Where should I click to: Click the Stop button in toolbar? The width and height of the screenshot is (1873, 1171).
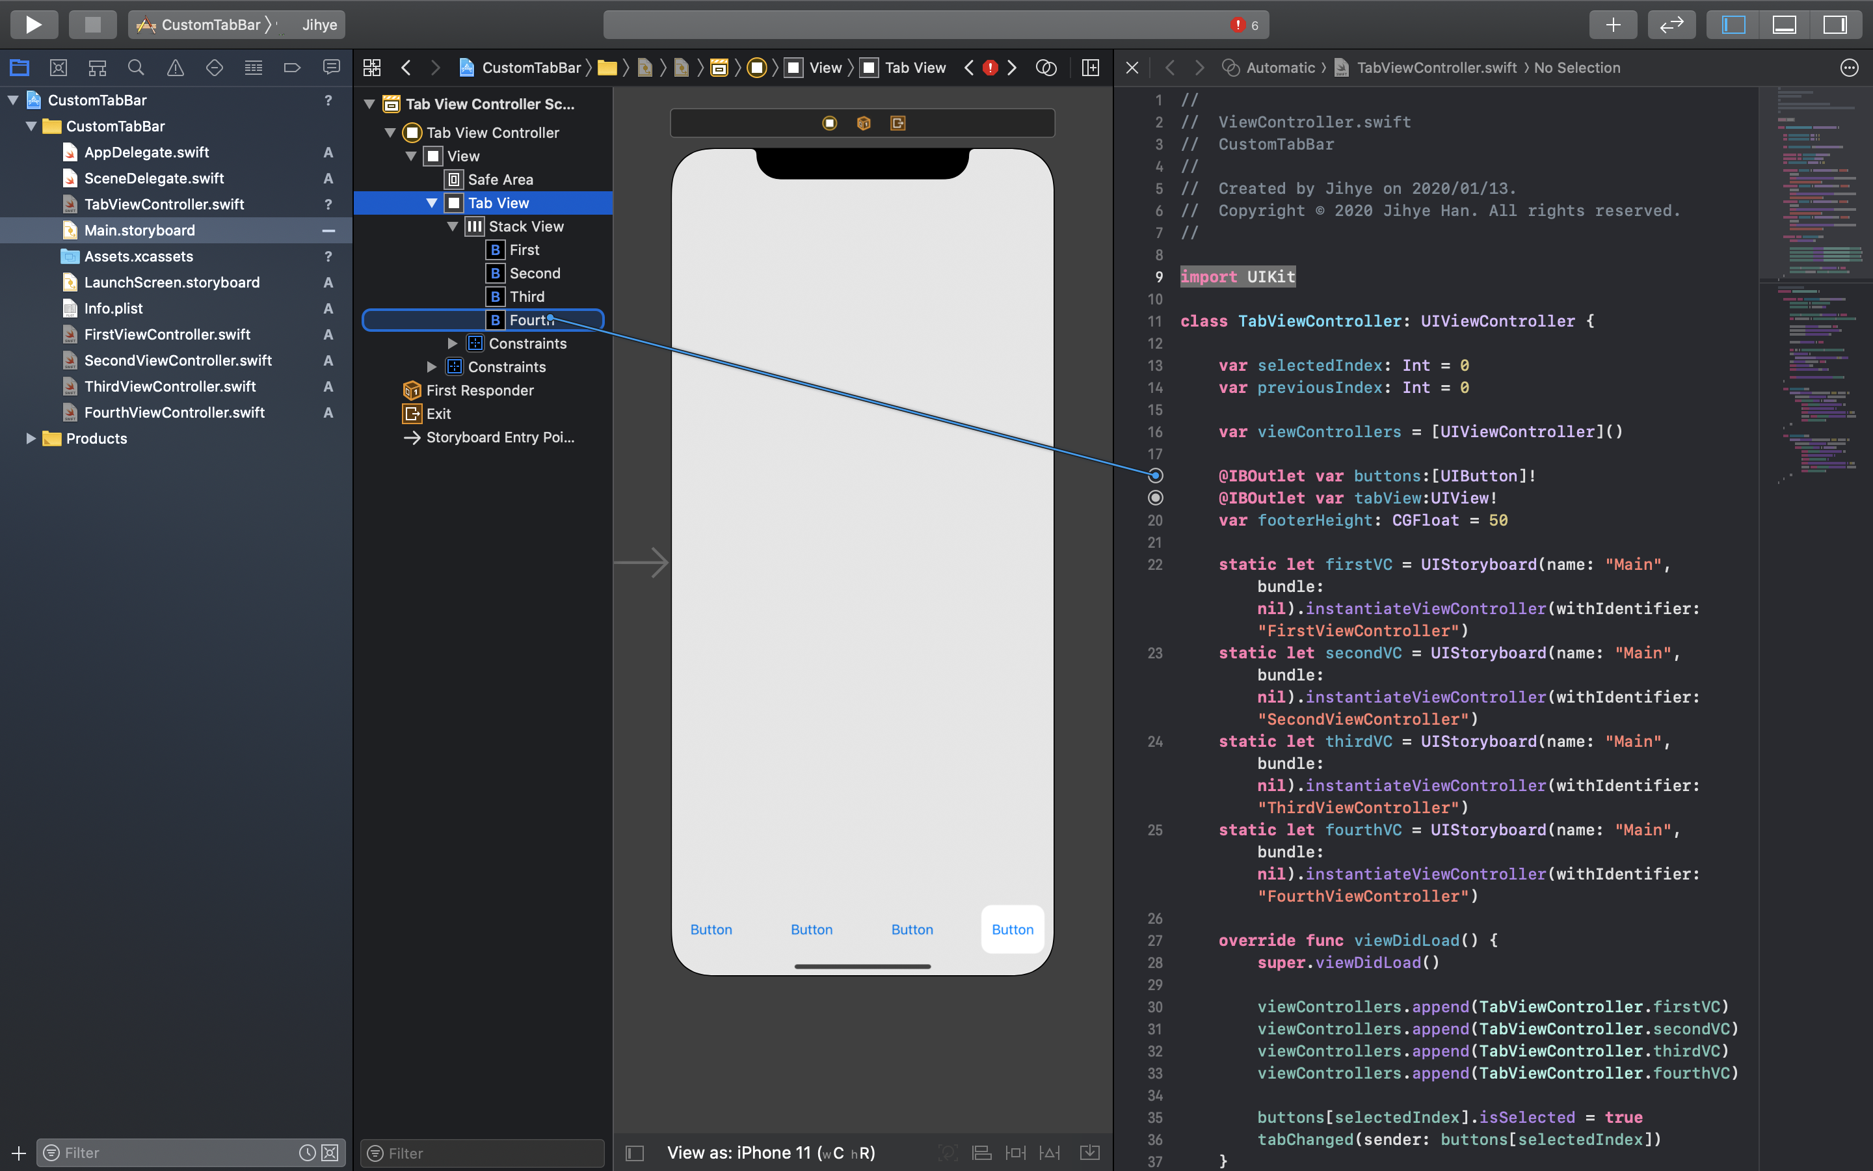tap(92, 24)
